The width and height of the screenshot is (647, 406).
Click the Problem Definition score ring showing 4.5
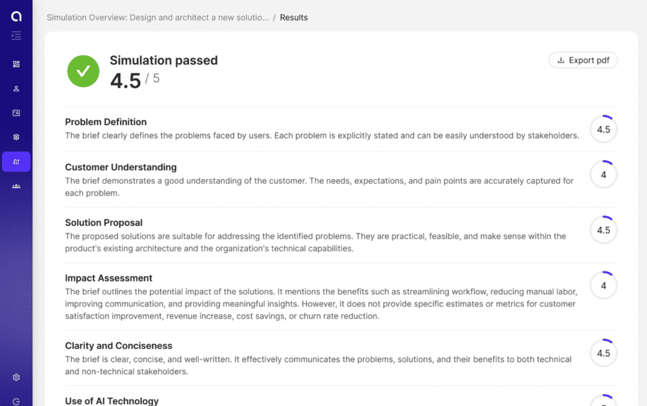[x=603, y=129]
